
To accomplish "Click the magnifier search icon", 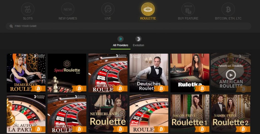I will coord(11,26).
